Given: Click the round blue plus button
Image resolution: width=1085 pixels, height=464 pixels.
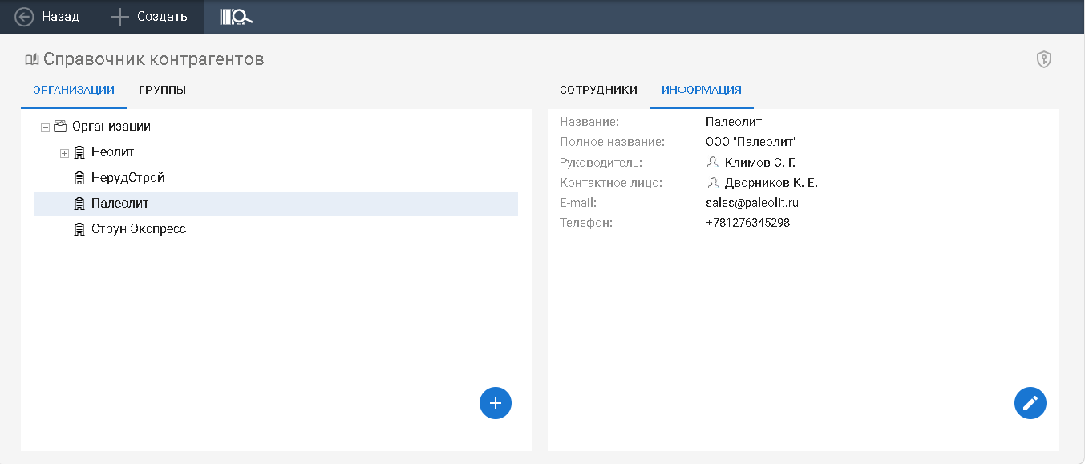Looking at the screenshot, I should pyautogui.click(x=496, y=403).
